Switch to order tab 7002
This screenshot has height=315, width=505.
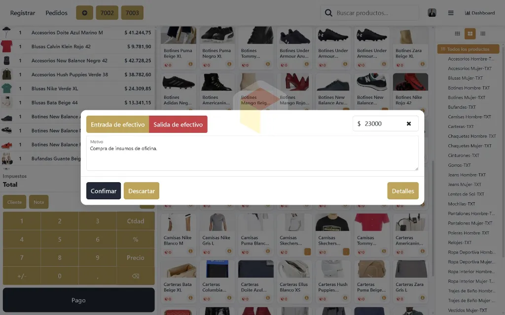point(107,13)
